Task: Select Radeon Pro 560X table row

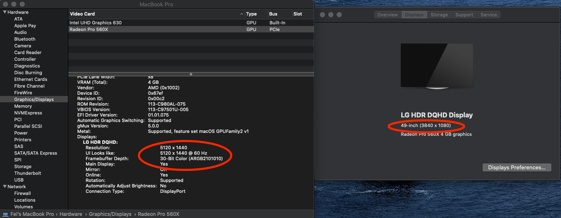Action: [x=191, y=29]
